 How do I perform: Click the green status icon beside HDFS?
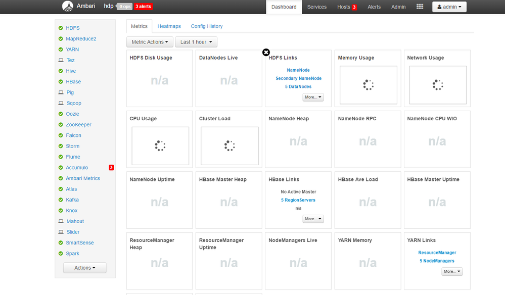[x=61, y=28]
